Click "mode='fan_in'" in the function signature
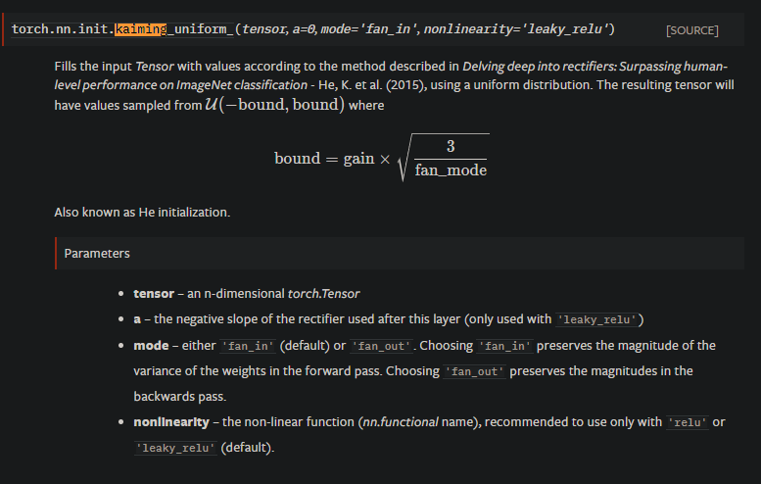The image size is (761, 484). [x=370, y=29]
